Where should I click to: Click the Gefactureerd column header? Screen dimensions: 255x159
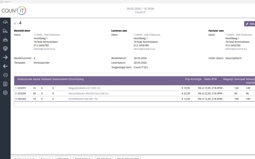pyautogui.click(x=60, y=79)
